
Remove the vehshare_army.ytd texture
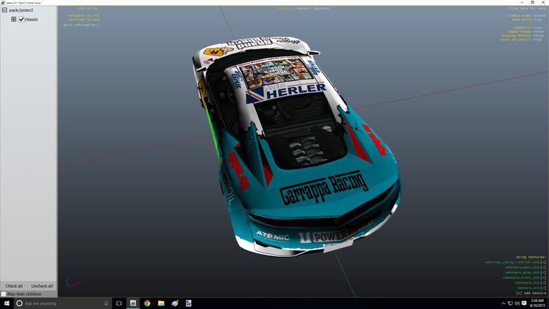tap(543, 272)
